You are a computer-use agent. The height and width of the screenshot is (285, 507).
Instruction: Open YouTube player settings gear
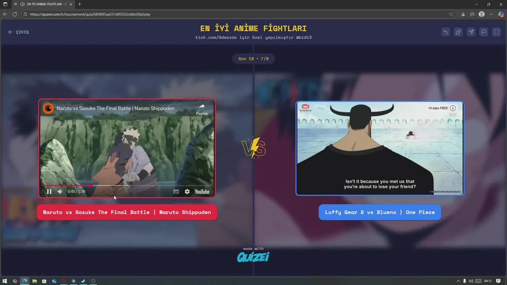187,192
